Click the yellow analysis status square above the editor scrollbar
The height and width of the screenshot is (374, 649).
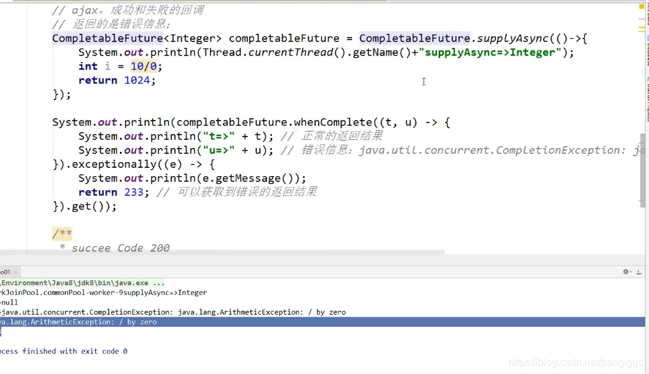click(641, 6)
